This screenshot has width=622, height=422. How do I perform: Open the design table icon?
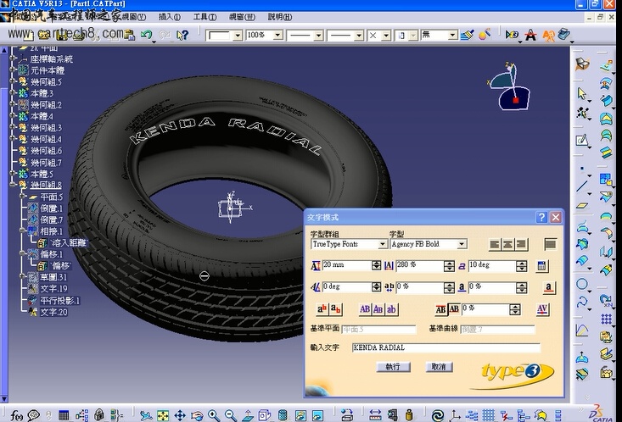(x=64, y=415)
